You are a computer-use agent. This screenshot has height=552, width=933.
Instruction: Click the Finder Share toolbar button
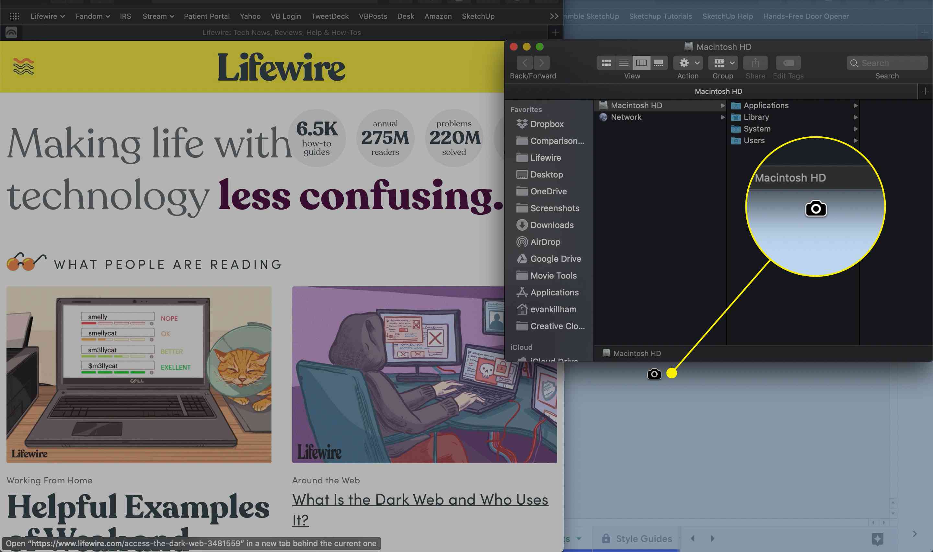(755, 63)
